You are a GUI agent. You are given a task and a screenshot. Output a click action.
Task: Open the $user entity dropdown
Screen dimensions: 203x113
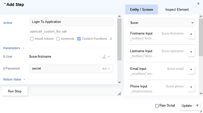(161, 23)
